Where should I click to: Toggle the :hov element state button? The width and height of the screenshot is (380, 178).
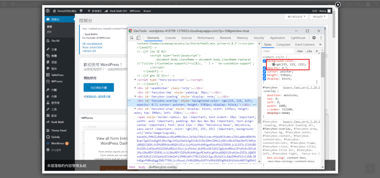[300, 51]
